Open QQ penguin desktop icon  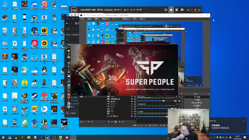[x=44, y=71]
